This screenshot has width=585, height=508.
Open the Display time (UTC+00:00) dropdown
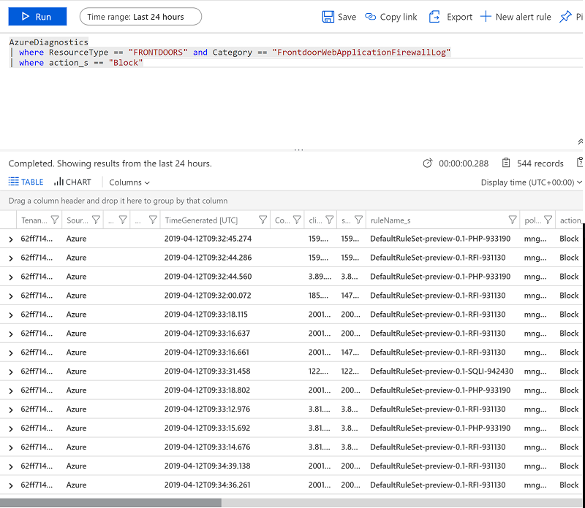point(532,182)
